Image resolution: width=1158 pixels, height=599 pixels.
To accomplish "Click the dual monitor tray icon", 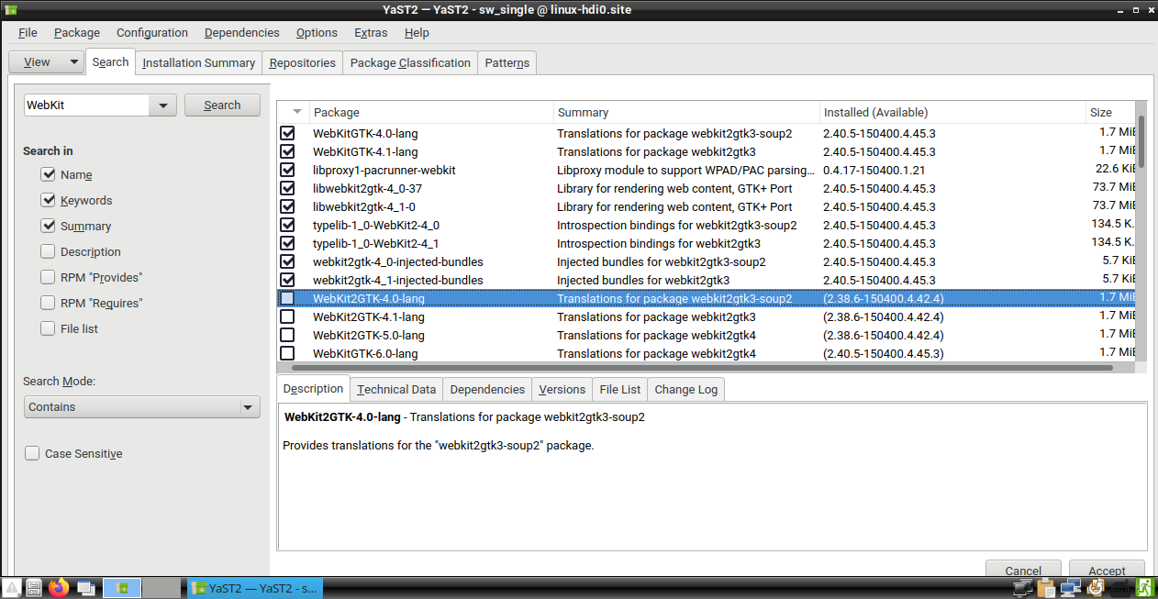I will click(1071, 587).
